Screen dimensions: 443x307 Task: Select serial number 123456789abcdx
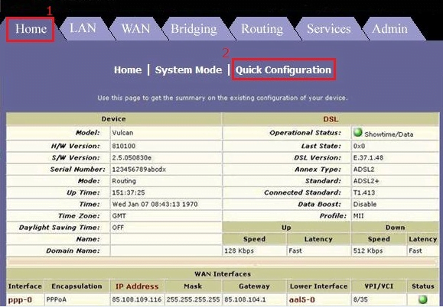pos(139,170)
